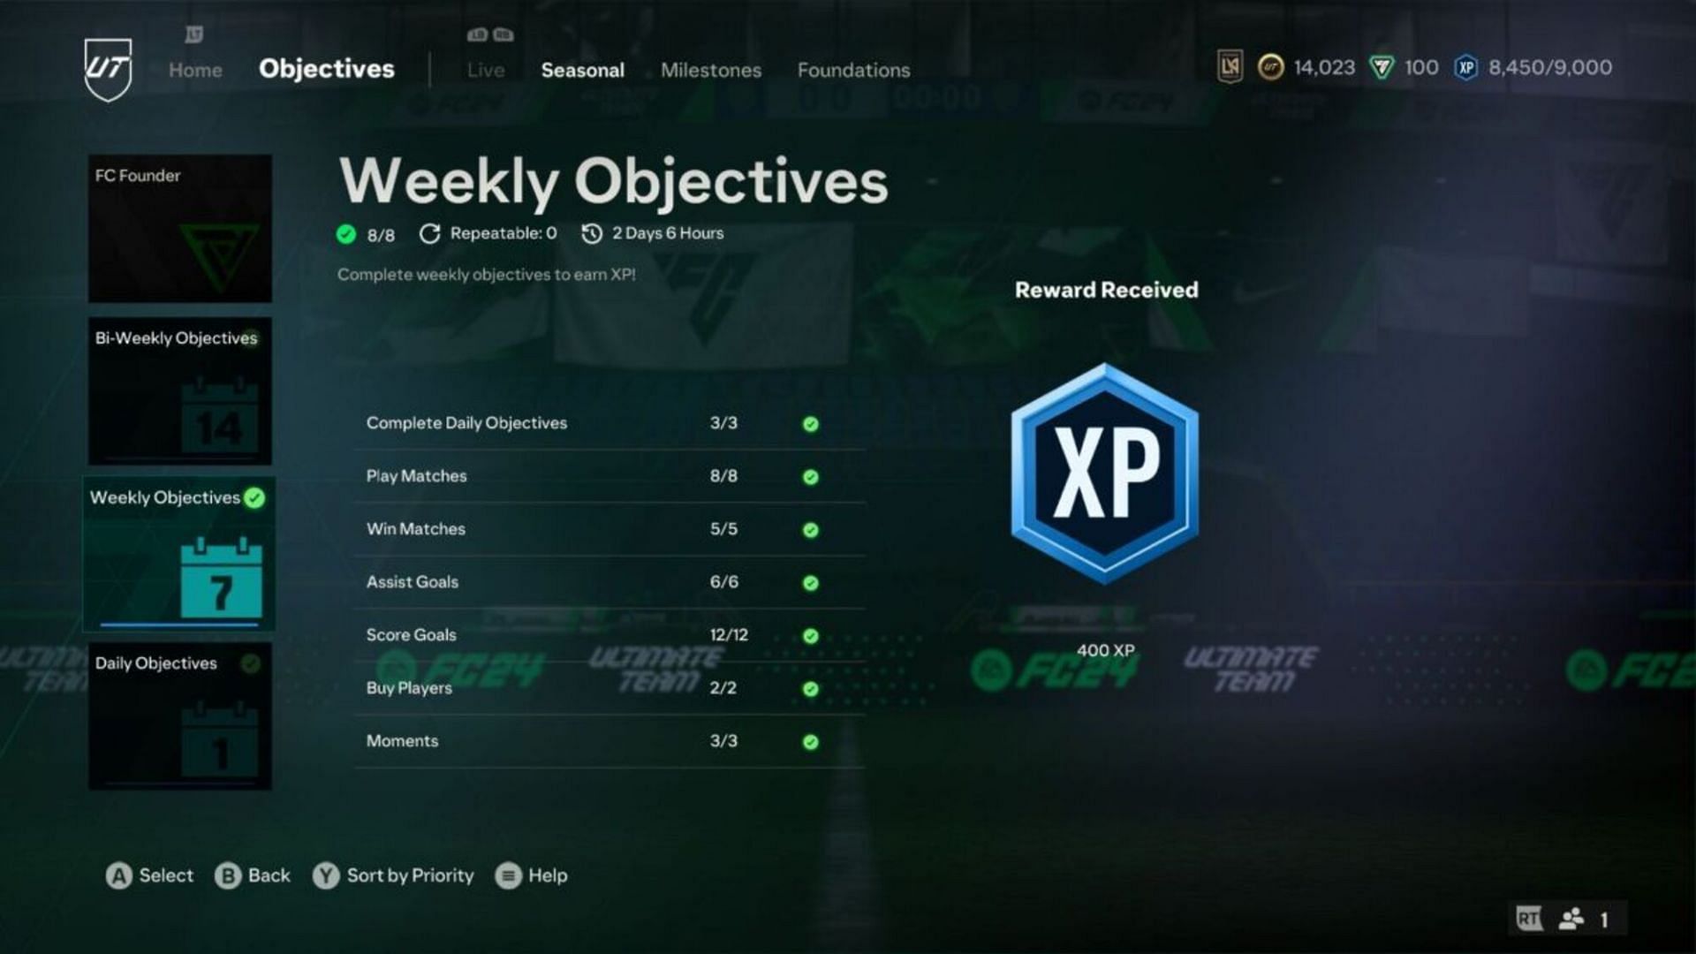Switch to the Milestones tab

point(710,69)
